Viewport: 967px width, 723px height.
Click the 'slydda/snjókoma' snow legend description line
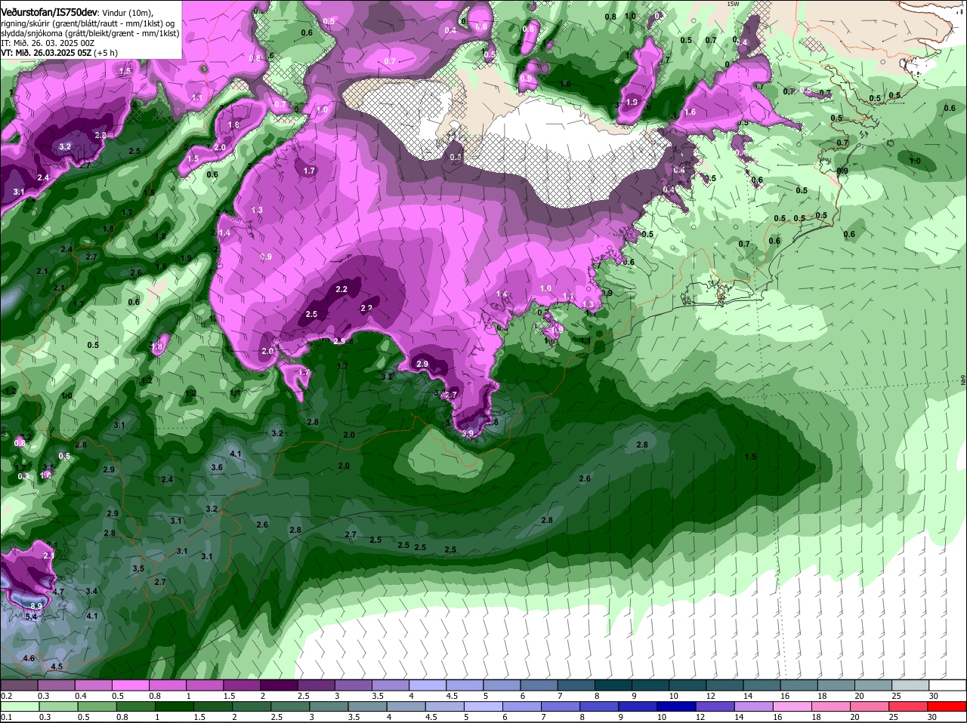pyautogui.click(x=90, y=33)
